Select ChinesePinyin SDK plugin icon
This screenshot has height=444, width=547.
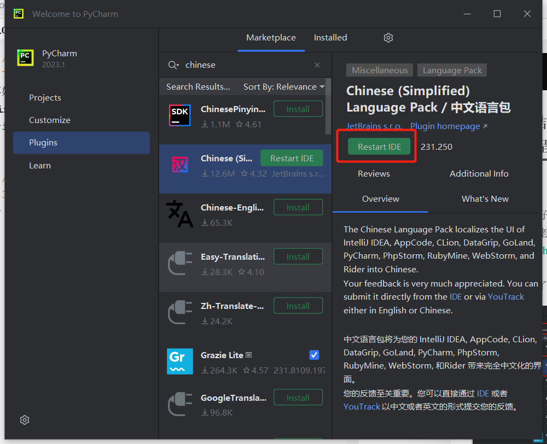tap(179, 115)
